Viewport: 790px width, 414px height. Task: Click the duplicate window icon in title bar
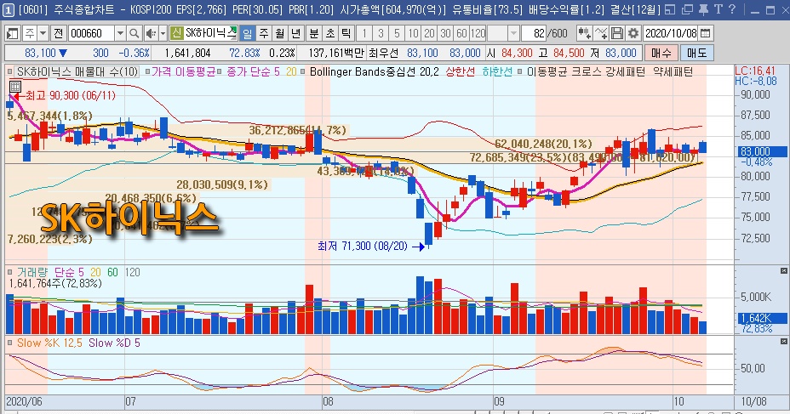[x=687, y=9]
